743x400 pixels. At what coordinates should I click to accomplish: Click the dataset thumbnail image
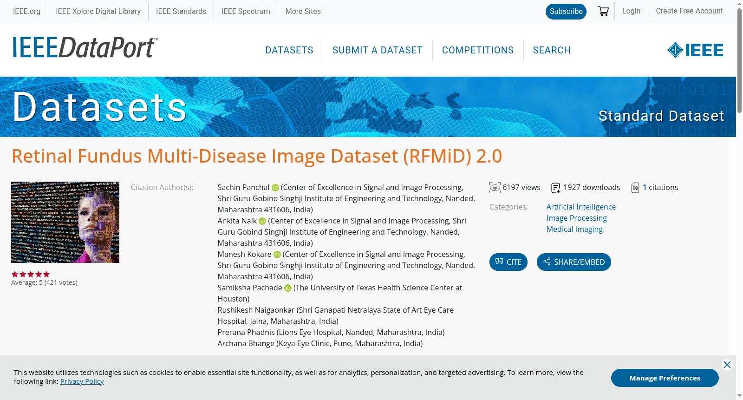click(65, 222)
